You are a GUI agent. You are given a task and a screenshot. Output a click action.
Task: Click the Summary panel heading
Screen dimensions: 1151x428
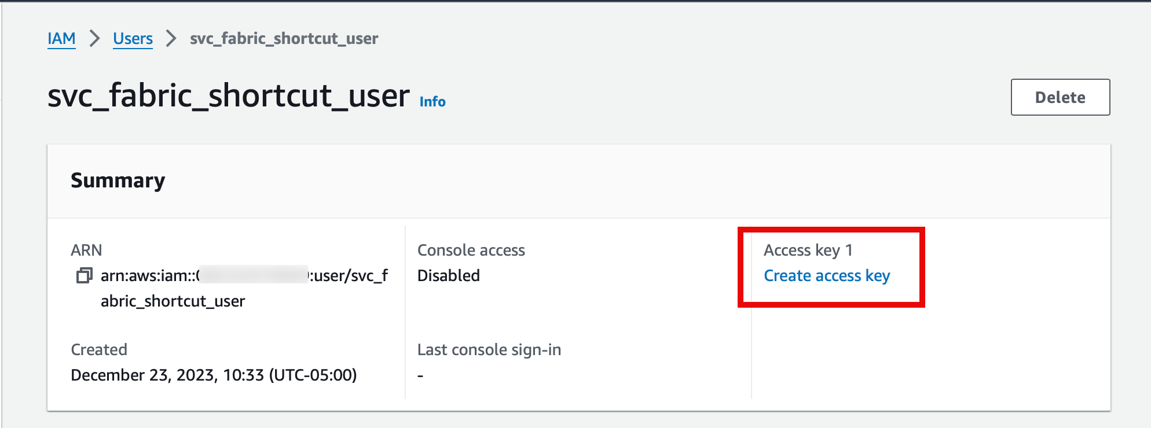118,180
